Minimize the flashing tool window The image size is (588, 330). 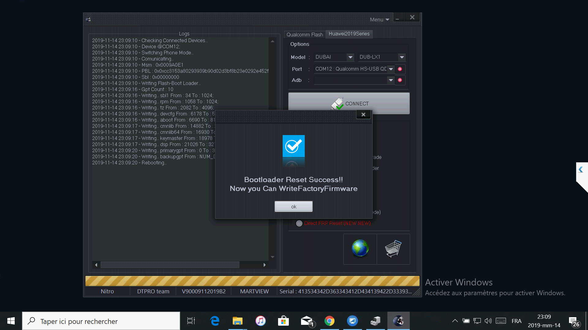click(398, 18)
